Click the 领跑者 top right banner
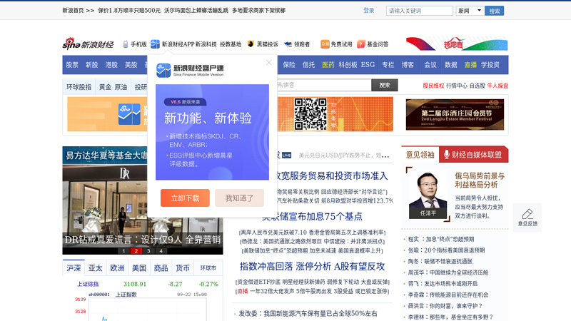Image resolution: width=571 pixels, height=321 pixels. coord(457,44)
